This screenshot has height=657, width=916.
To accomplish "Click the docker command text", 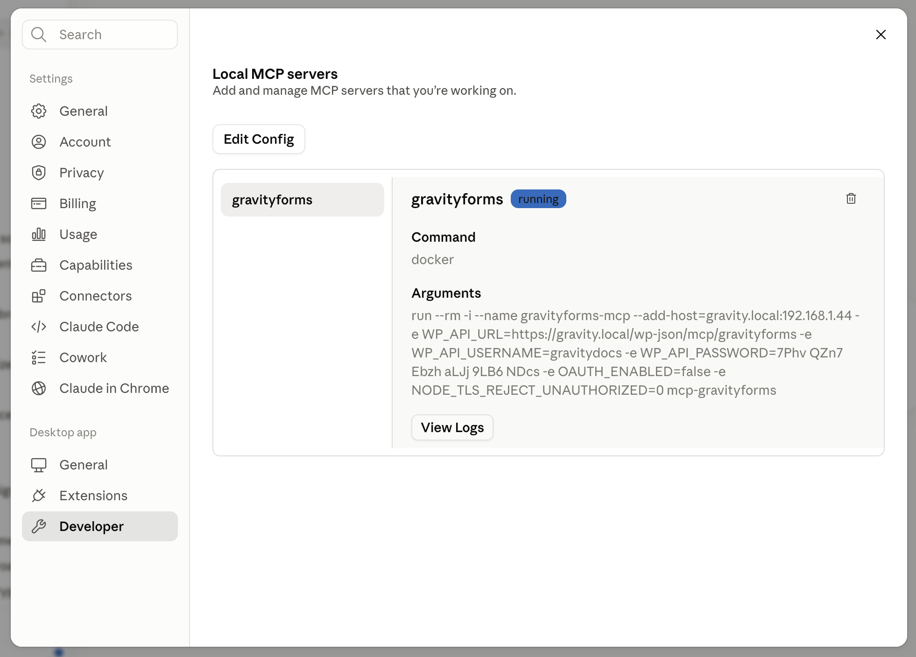I will pyautogui.click(x=432, y=259).
